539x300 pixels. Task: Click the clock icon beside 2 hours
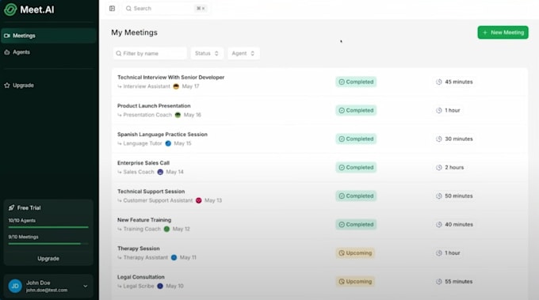pos(439,168)
